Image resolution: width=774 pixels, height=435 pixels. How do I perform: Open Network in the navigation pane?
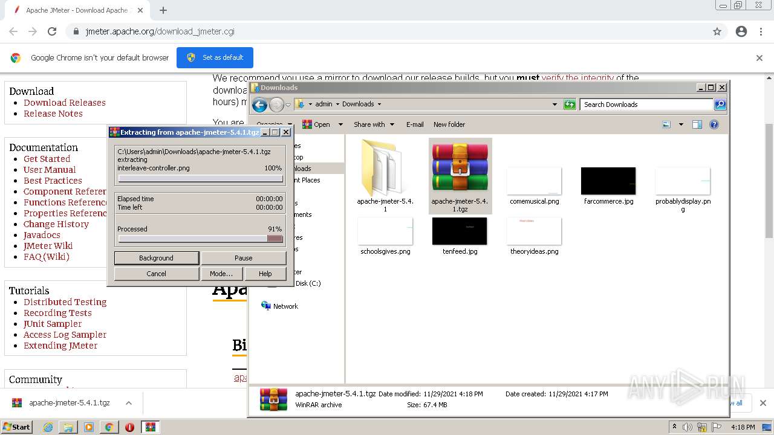pyautogui.click(x=285, y=306)
